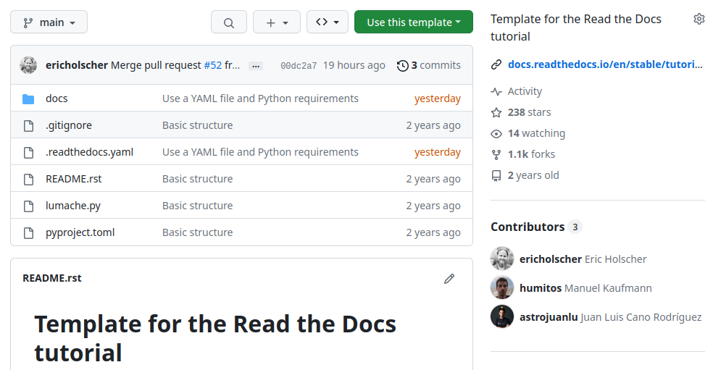Open pull request #52 link

[x=212, y=65]
